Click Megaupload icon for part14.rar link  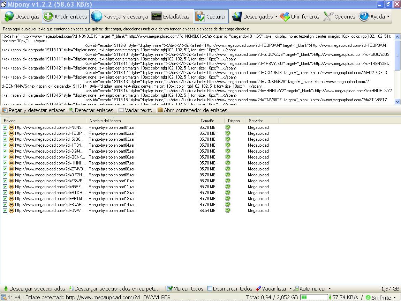pyautogui.click(x=12, y=204)
